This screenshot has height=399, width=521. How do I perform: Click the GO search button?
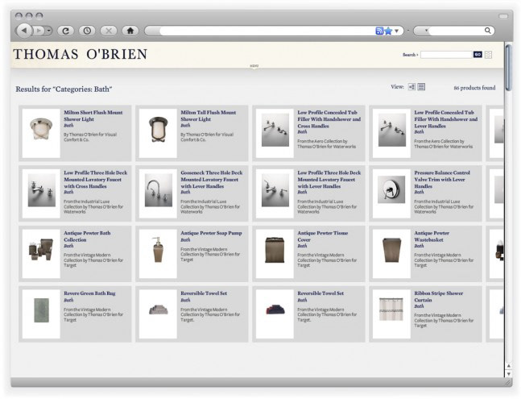[478, 55]
